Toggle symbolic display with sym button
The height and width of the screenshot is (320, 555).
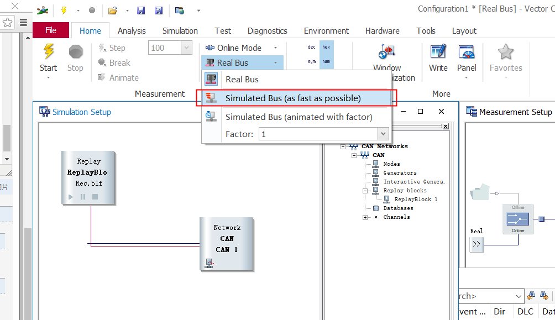(311, 61)
